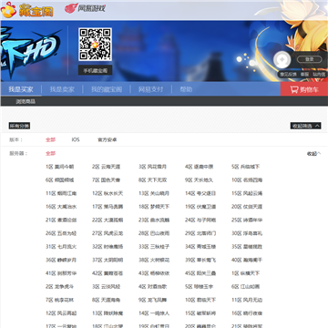Viewport: 328px width, 328px height.
Task: Open the 手机藏宝阁 button
Action: (x=95, y=70)
